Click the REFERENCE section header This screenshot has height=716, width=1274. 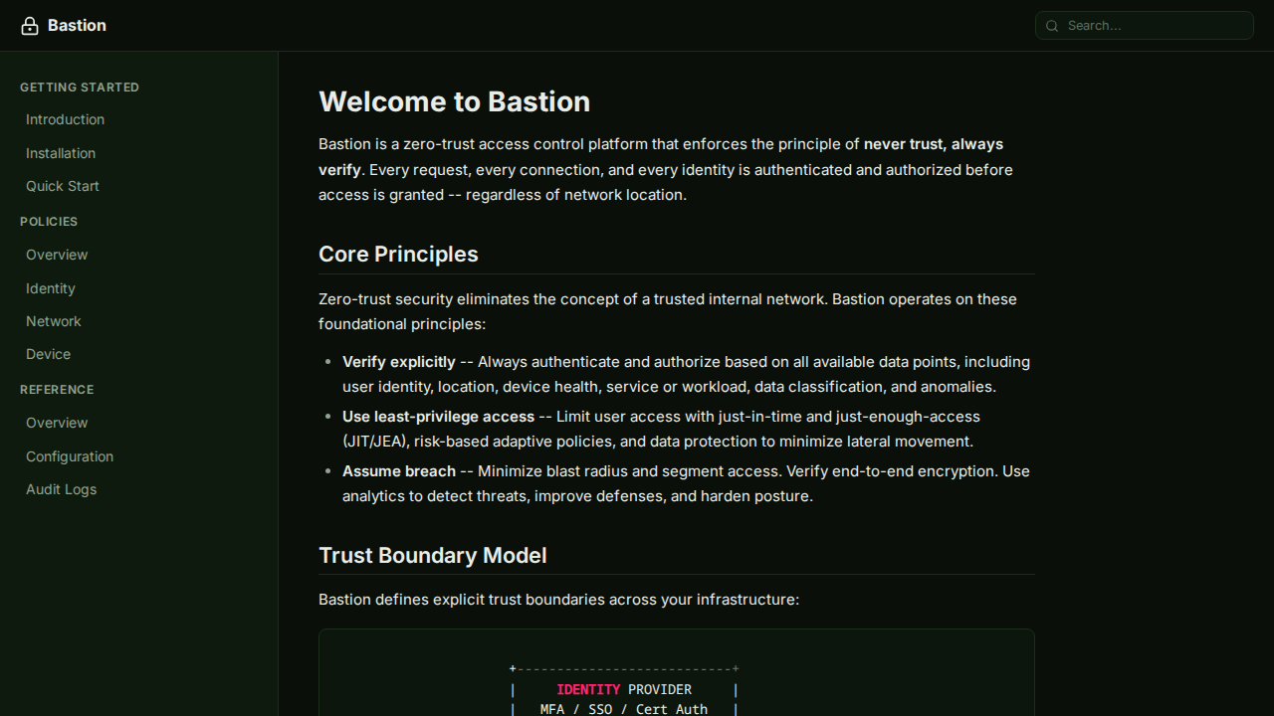[57, 390]
